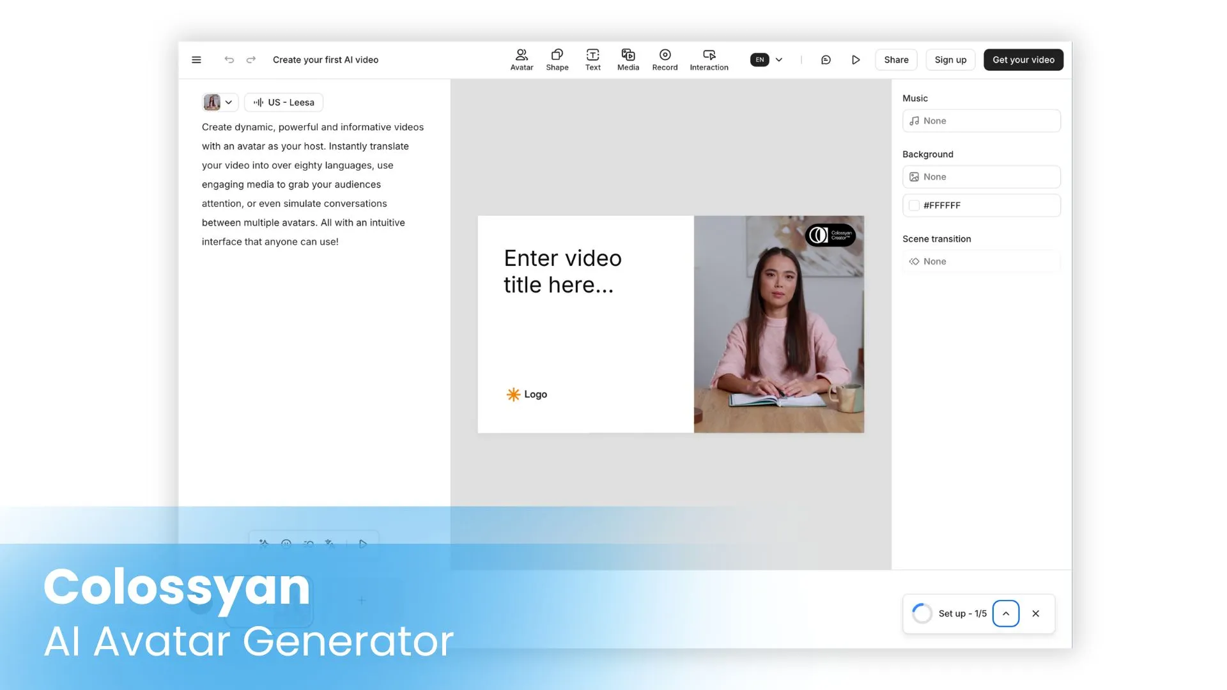The height and width of the screenshot is (690, 1227).
Task: Open the Avatar tool
Action: [521, 60]
